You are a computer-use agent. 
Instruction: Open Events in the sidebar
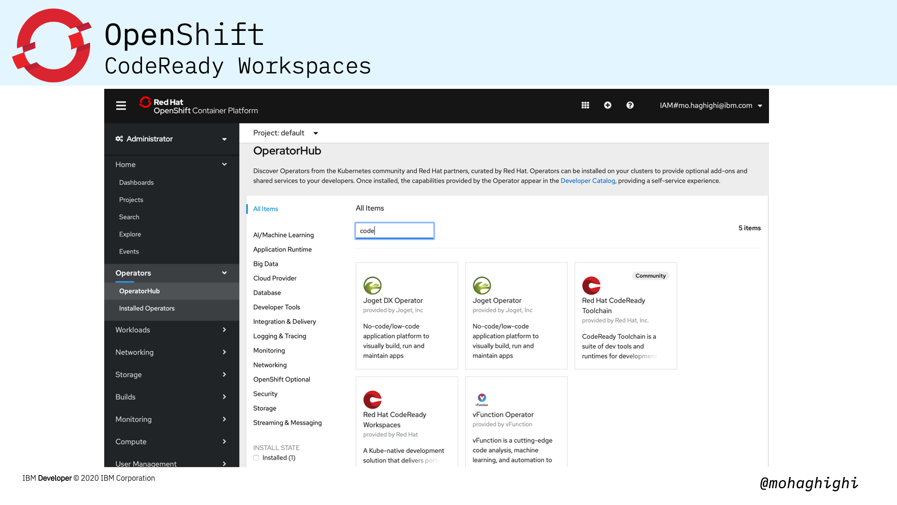tap(129, 252)
